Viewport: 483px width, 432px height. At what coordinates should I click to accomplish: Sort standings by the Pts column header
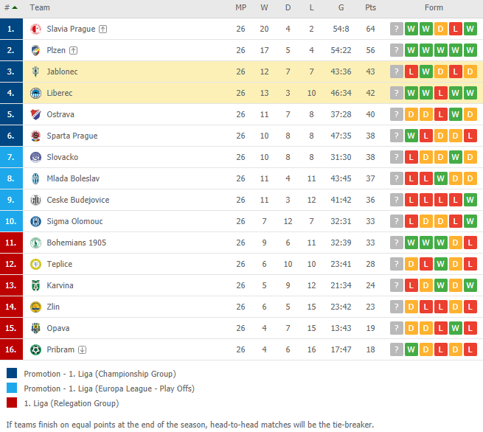(371, 7)
